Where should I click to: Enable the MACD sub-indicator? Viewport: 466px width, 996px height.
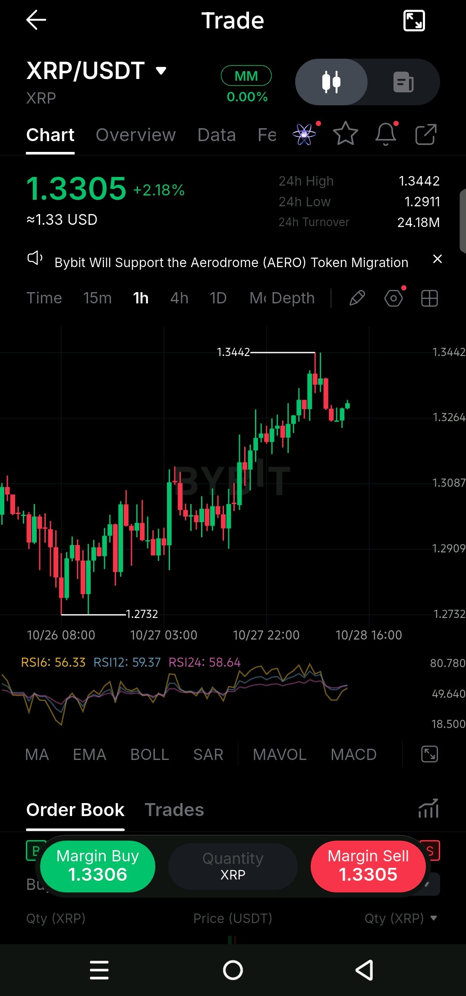coord(354,755)
